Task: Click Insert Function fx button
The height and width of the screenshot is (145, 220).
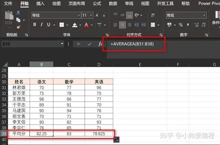Action: click(x=100, y=44)
